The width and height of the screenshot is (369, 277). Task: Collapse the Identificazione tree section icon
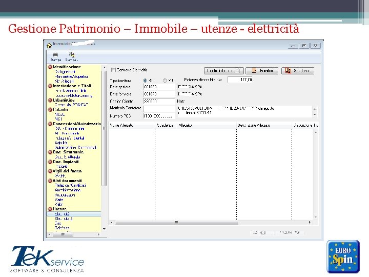tap(50, 67)
